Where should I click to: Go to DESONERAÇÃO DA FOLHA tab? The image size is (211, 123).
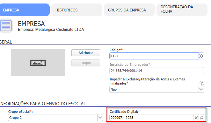pos(182,10)
